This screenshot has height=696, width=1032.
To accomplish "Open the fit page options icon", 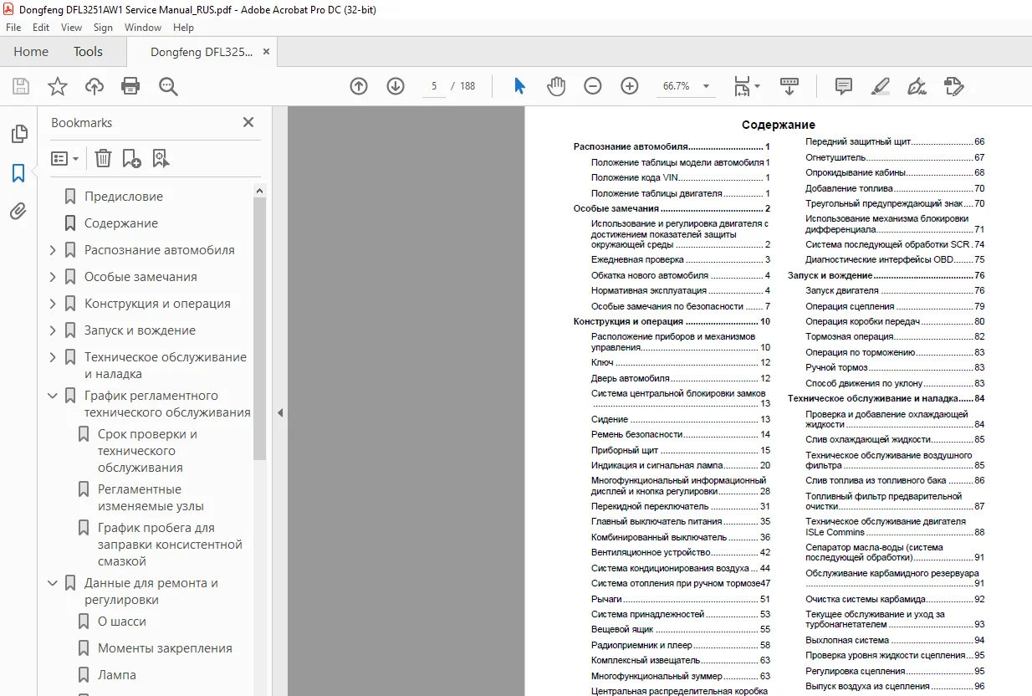I will (746, 86).
